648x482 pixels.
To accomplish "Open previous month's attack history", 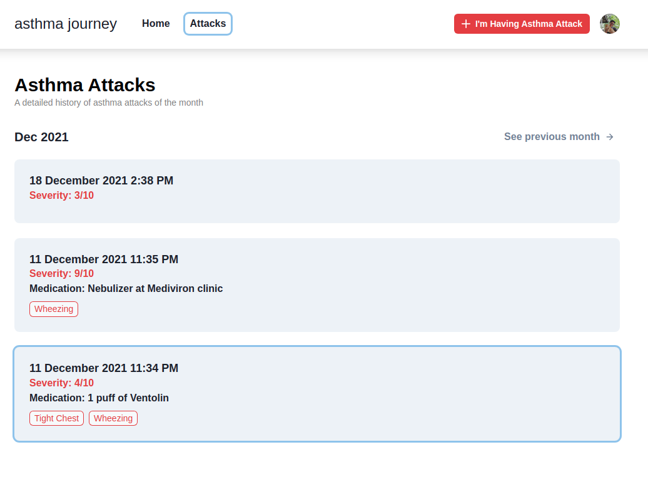I will click(x=552, y=136).
